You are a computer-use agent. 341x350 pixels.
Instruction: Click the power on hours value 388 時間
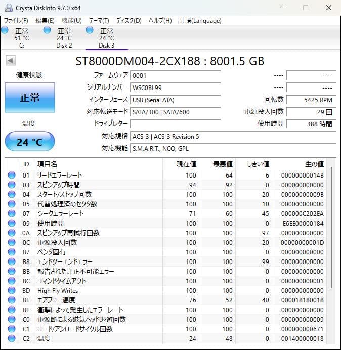311,124
